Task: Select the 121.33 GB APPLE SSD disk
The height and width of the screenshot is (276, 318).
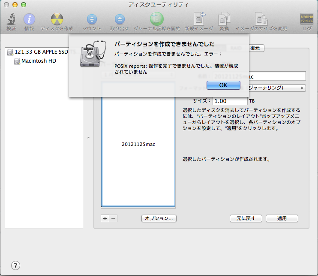Action: click(40, 52)
